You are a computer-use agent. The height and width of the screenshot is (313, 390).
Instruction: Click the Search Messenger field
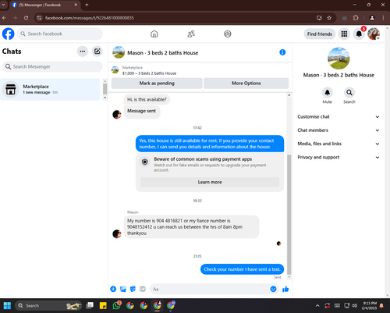point(52,66)
